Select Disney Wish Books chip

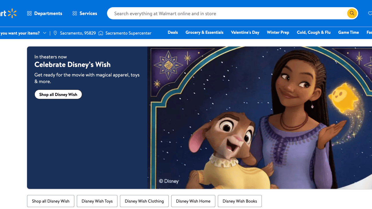pyautogui.click(x=240, y=201)
